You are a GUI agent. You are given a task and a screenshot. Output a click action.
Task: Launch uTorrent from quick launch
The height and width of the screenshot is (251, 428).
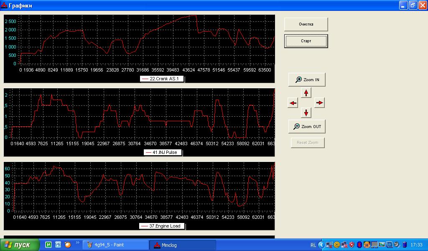[48, 245]
